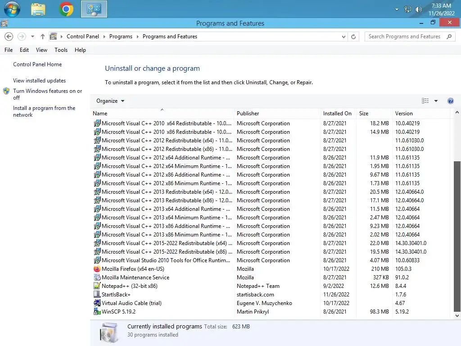Select Visual C++ 2012 x64 Minimum Runtime row
The height and width of the screenshot is (346, 461).
click(x=271, y=166)
